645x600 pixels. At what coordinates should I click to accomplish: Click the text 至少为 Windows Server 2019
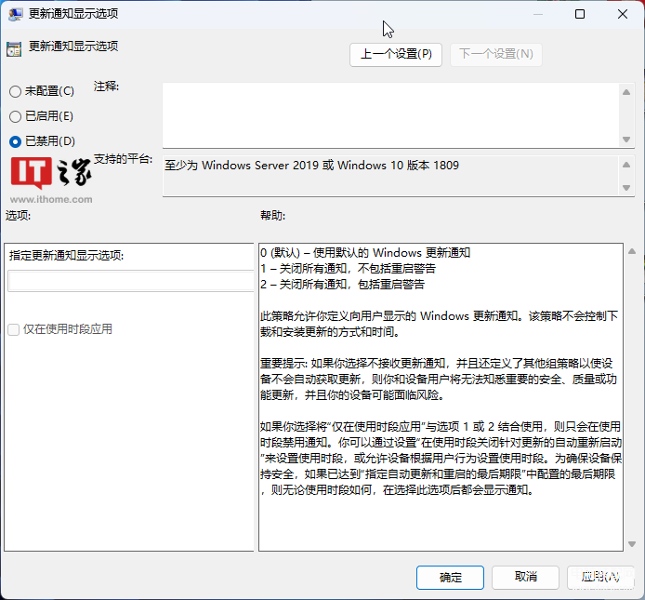(x=242, y=166)
